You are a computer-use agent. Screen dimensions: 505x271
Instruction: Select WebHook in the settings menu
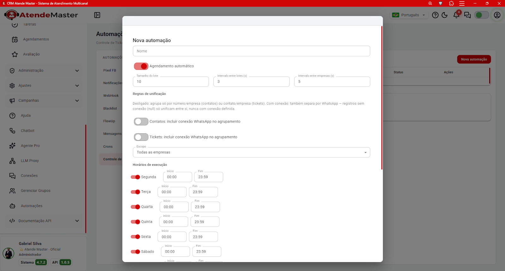tap(111, 96)
